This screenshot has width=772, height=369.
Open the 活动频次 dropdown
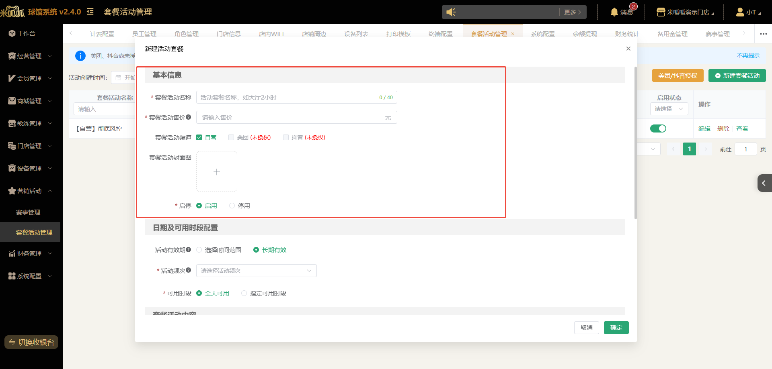257,271
